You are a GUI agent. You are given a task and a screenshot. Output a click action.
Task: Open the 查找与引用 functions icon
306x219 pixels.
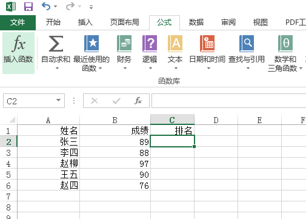tap(247, 44)
